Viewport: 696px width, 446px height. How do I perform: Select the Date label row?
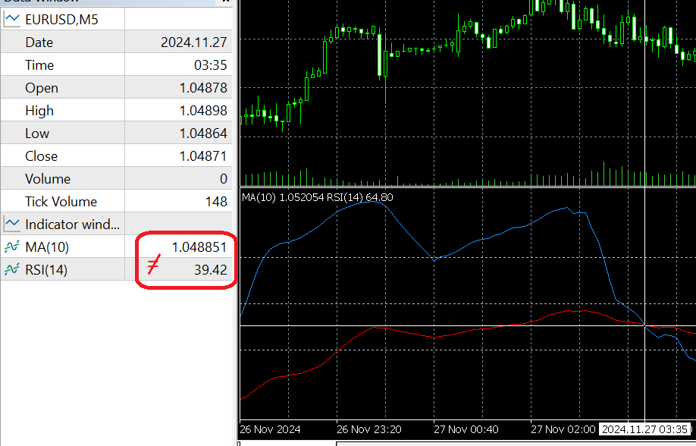pyautogui.click(x=116, y=42)
